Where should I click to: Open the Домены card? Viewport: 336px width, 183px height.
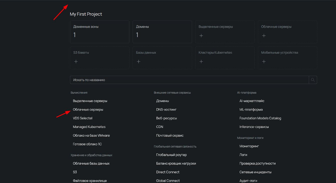[162, 32]
